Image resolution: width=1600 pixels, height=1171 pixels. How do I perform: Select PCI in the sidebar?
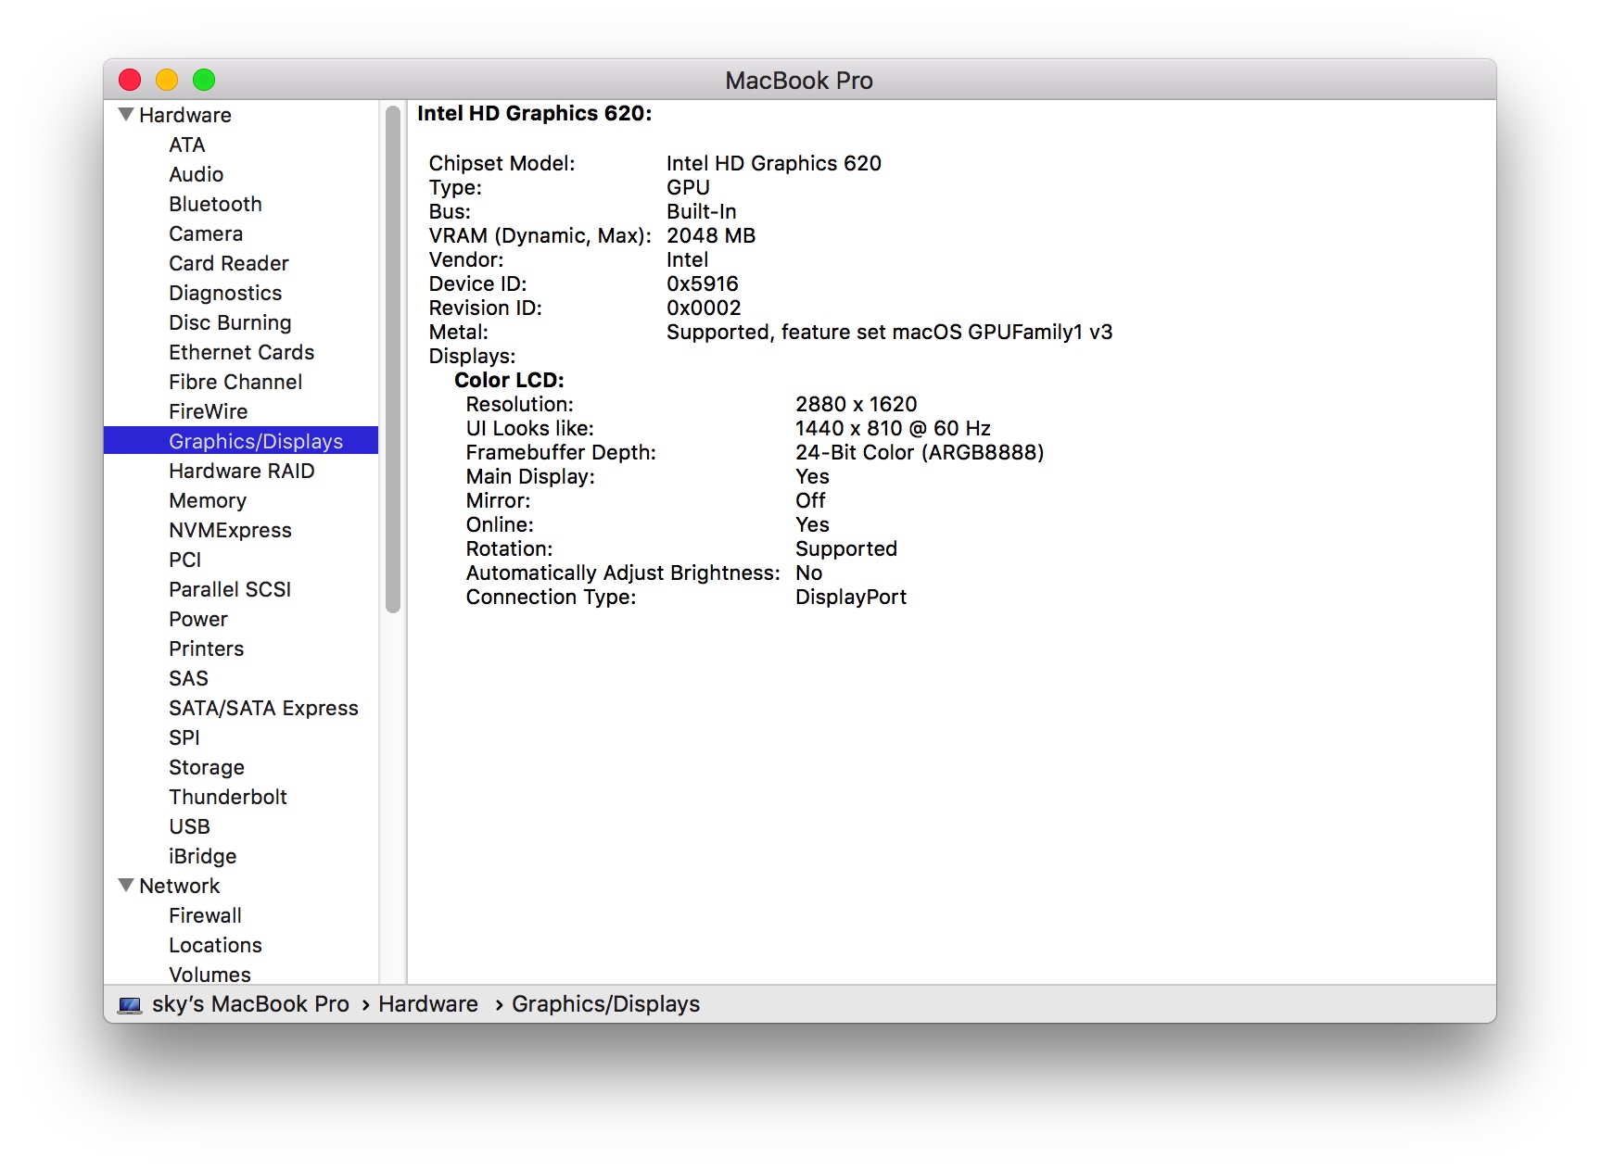coord(184,560)
